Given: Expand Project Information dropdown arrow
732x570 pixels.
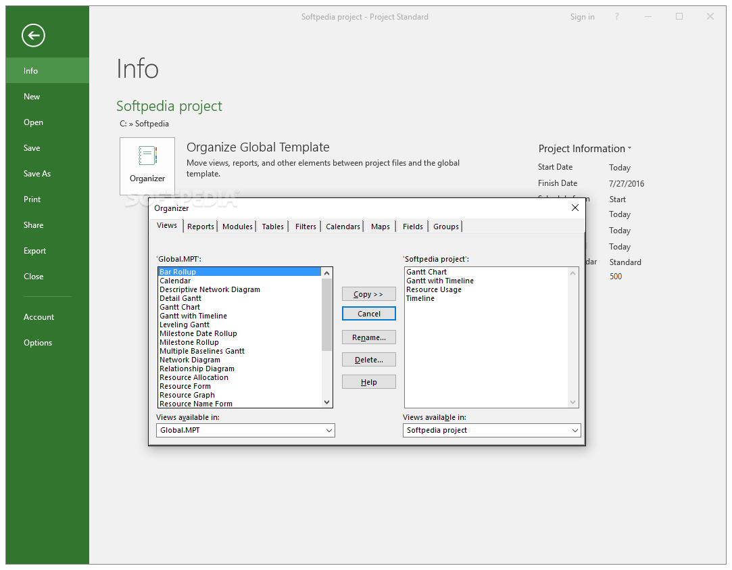Looking at the screenshot, I should tap(629, 148).
